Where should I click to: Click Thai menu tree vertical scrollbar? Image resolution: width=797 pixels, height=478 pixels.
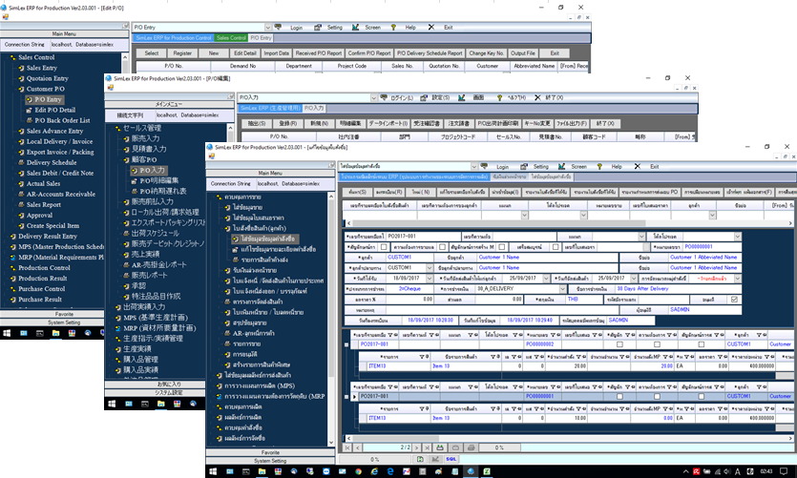pyautogui.click(x=331, y=319)
